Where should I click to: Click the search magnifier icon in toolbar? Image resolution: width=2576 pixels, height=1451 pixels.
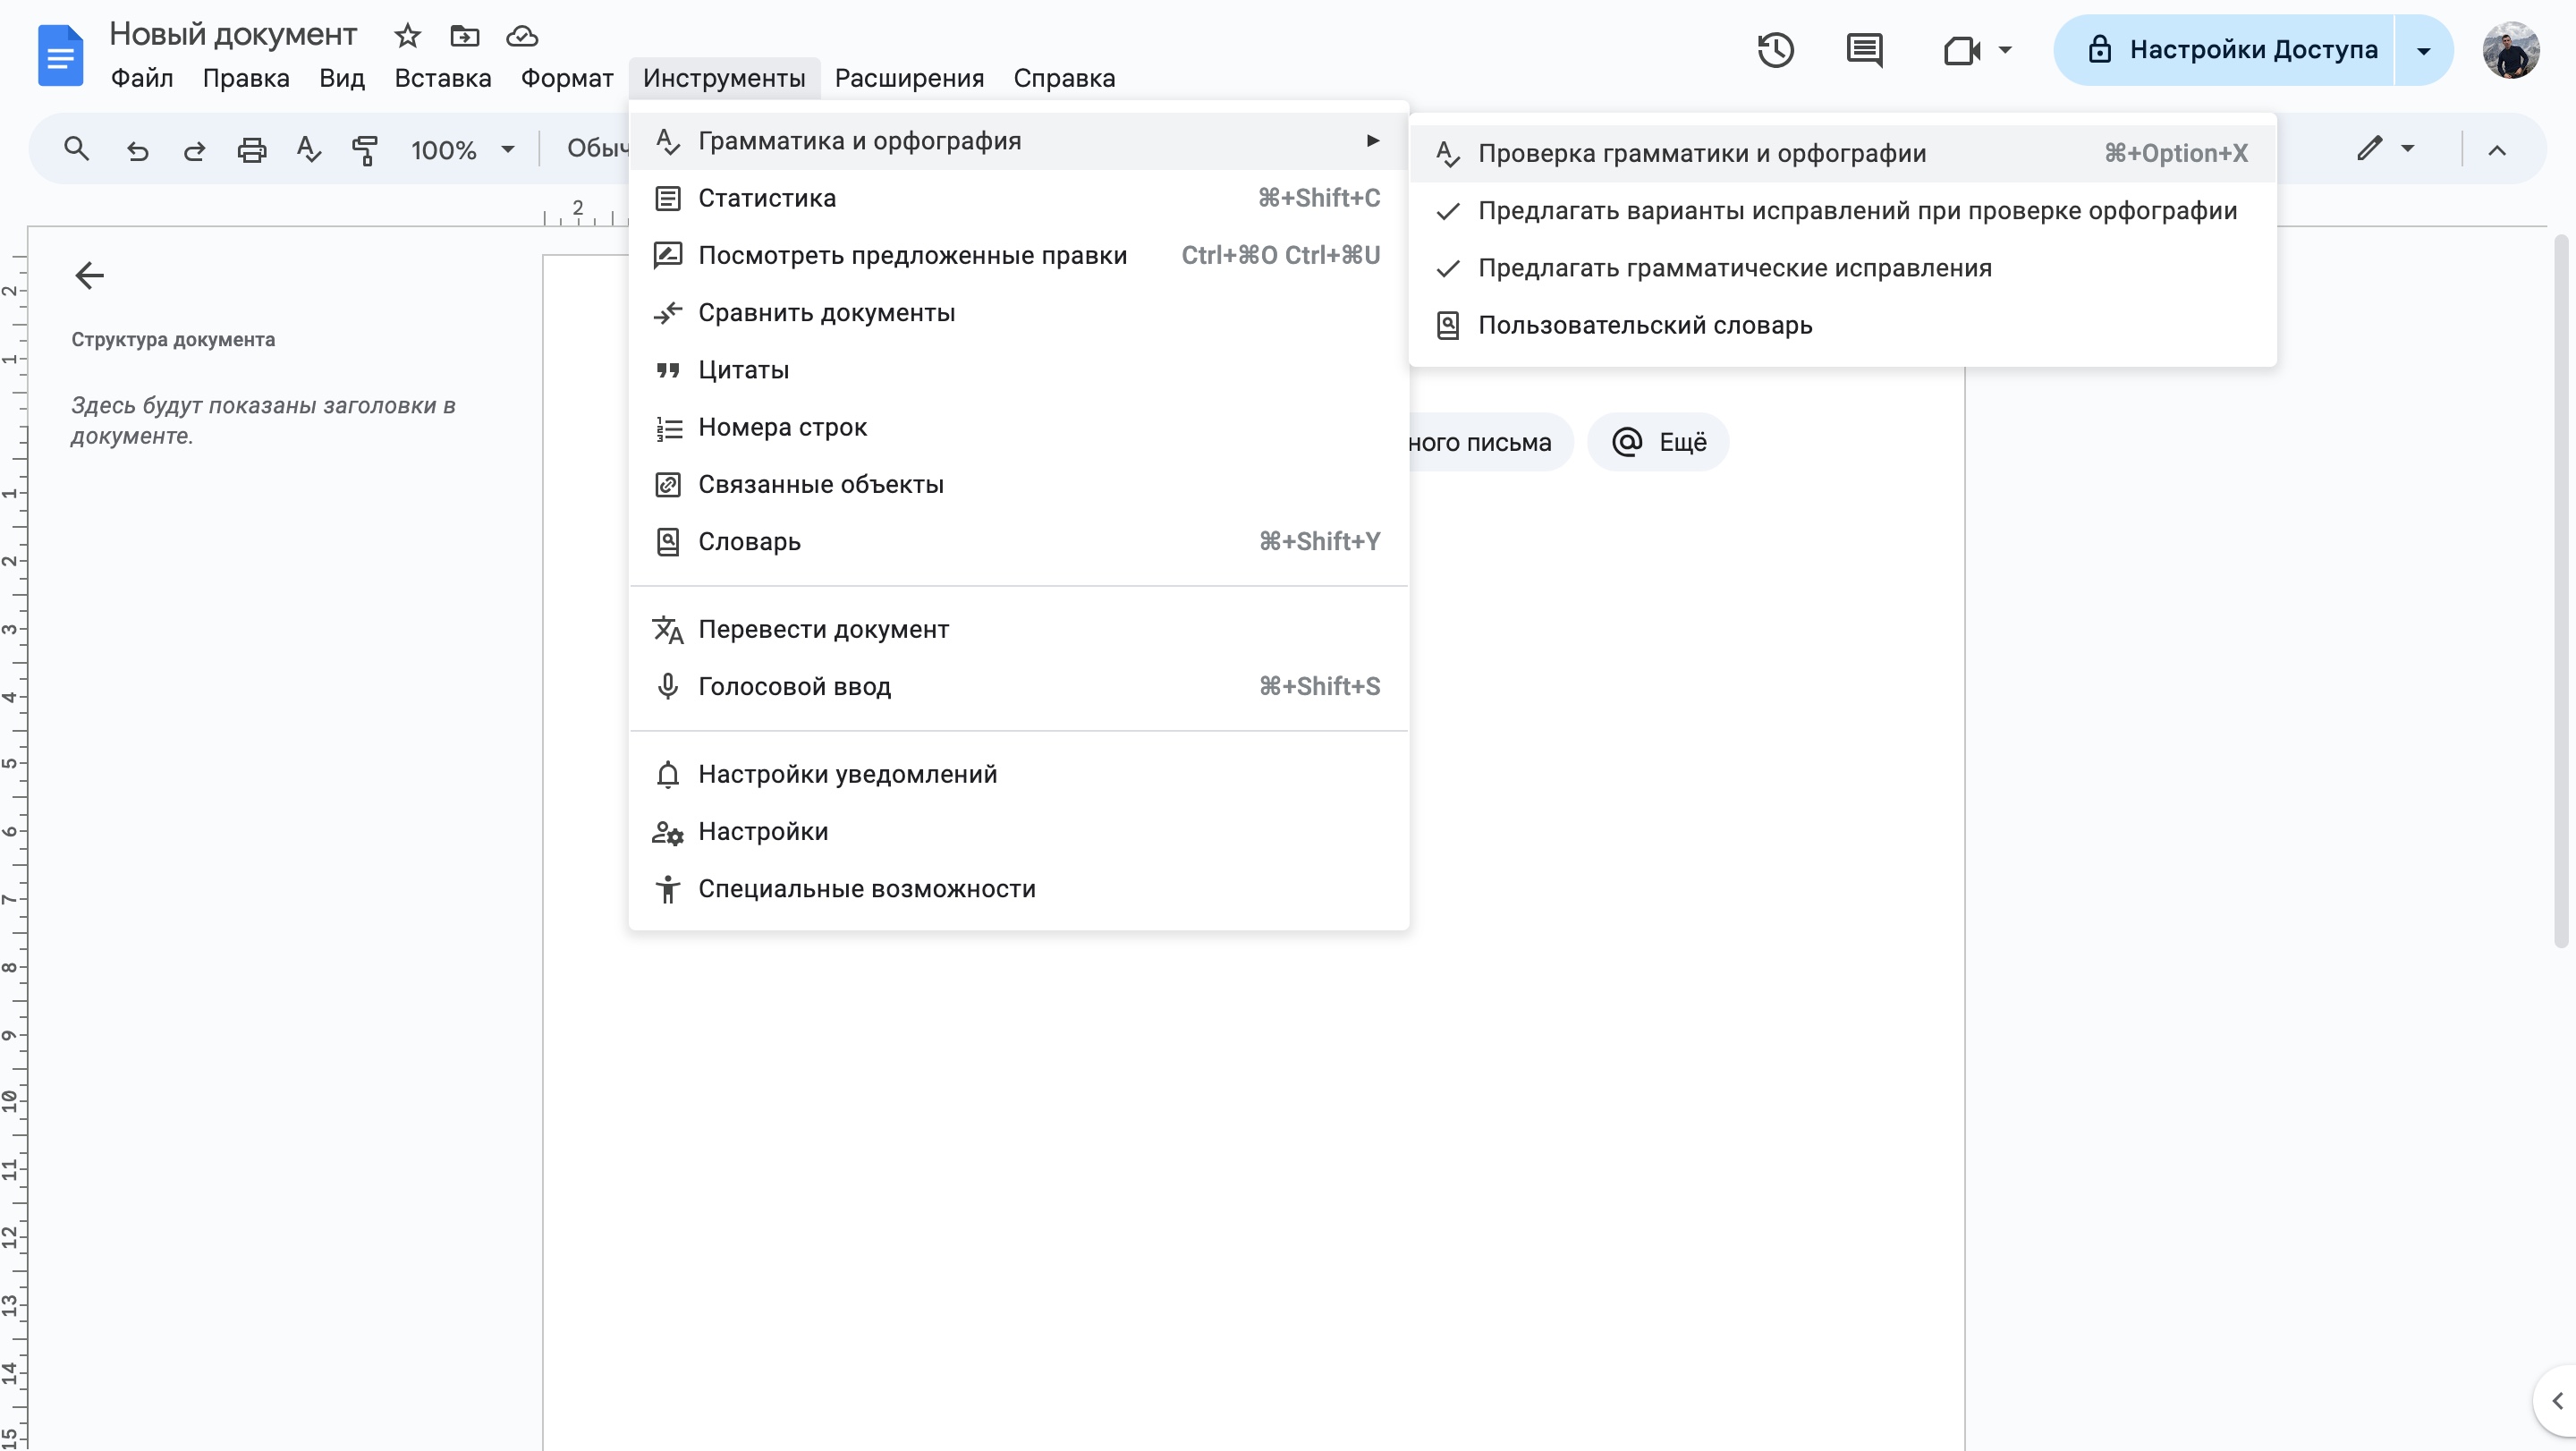tap(76, 149)
